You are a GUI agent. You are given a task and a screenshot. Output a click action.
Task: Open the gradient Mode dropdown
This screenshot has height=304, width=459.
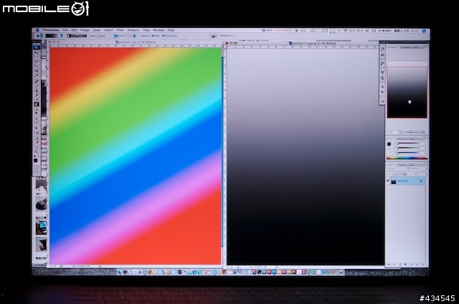point(108,36)
